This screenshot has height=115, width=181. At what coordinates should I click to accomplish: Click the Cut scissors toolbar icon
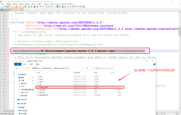20,7
